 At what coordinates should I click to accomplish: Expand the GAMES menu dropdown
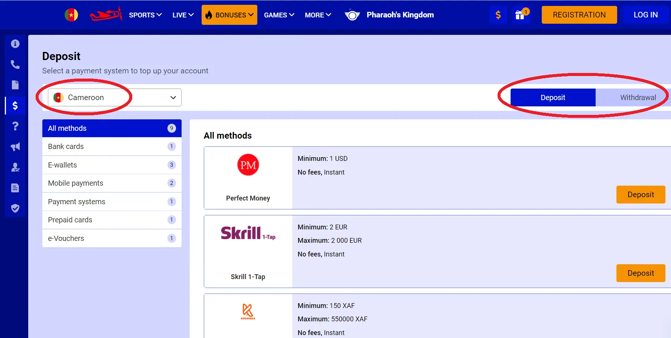(x=279, y=15)
